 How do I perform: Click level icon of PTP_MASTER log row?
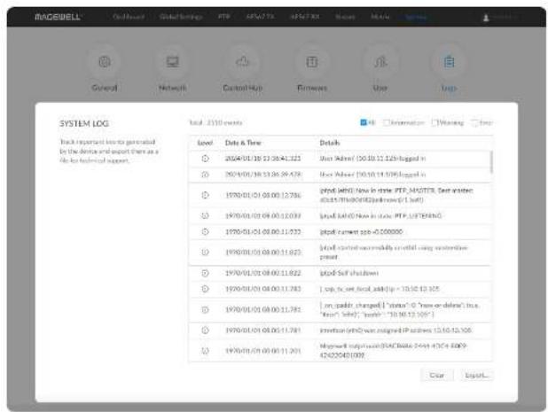pos(205,195)
